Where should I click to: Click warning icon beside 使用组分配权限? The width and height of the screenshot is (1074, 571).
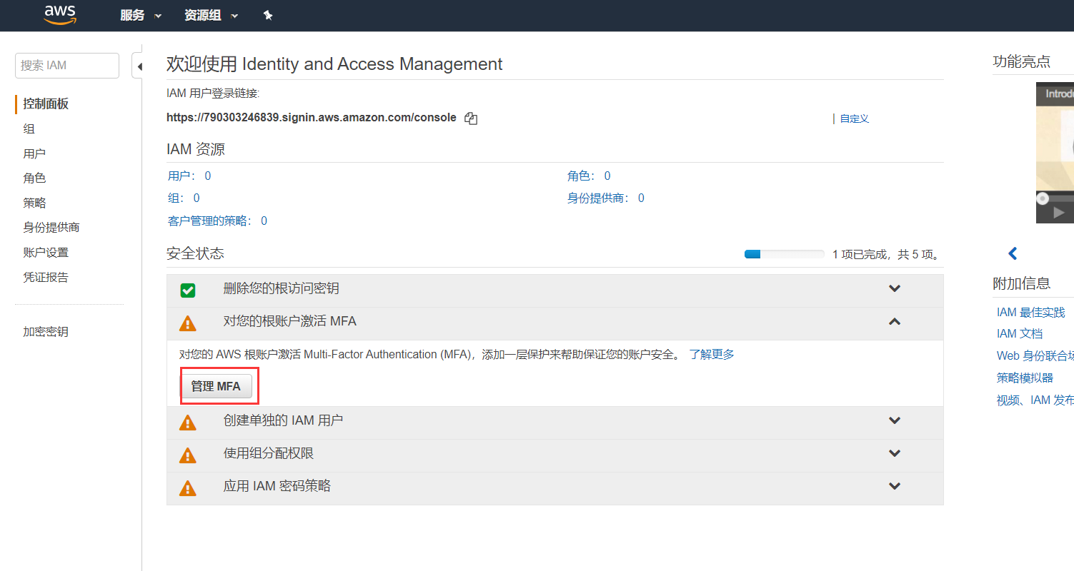[187, 455]
